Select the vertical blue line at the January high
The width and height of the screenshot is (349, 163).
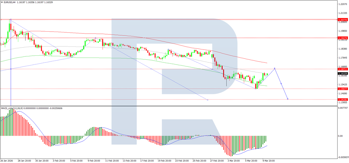11,62
